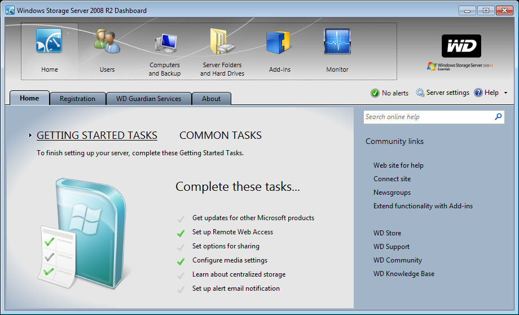519x315 pixels.
Task: Click the green checkmark for Configure media settings
Action: point(181,261)
